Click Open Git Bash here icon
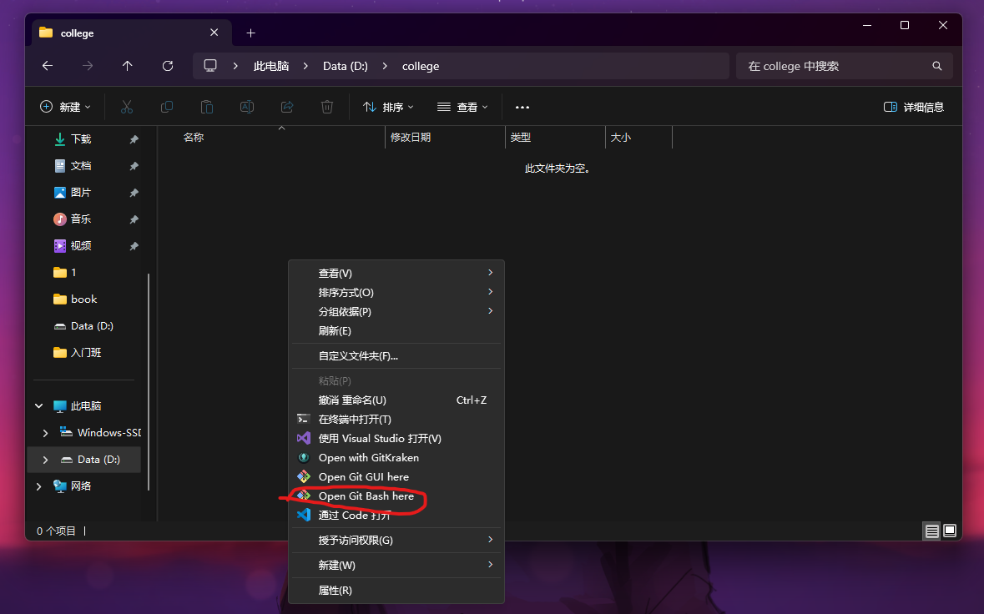The image size is (984, 614). click(304, 496)
